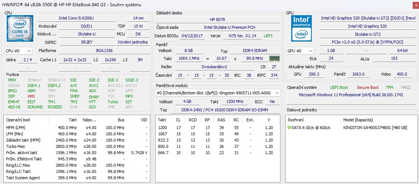Select the Takt System Agent row
The height and width of the screenshot is (184, 419).
(x=76, y=178)
